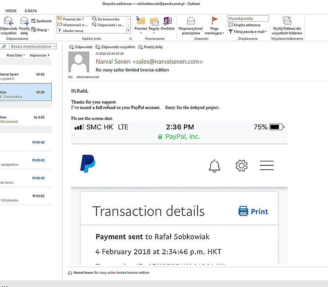Screen dimensions: 328x287
Task: Open the Szybkie kroki dialog launcher
Action: tap(130, 39)
